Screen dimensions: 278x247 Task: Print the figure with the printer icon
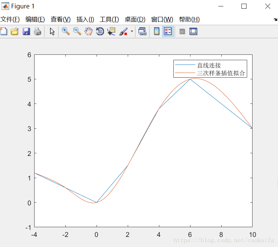tap(38, 32)
